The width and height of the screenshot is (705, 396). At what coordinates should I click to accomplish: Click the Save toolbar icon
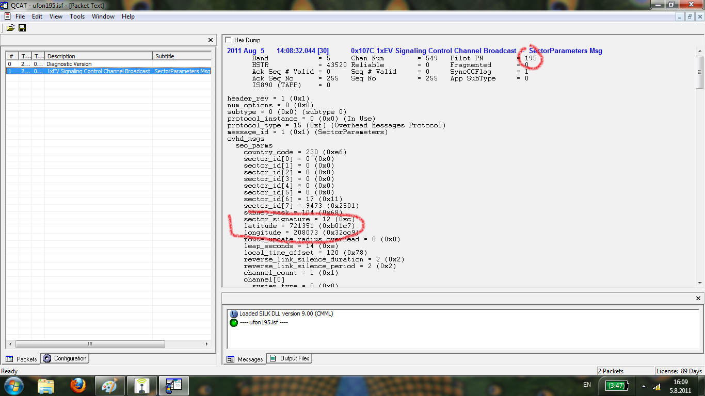pos(22,28)
